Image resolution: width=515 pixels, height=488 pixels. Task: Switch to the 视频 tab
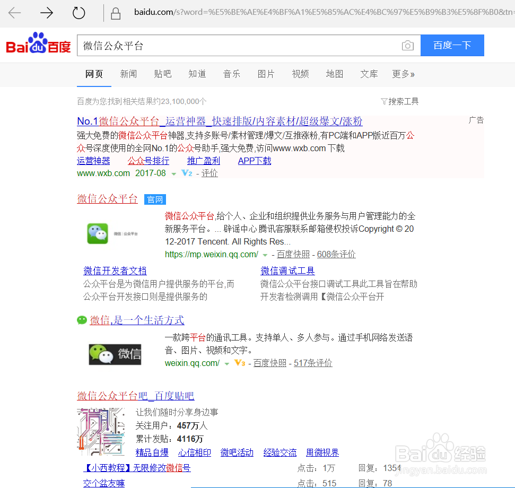pos(300,74)
